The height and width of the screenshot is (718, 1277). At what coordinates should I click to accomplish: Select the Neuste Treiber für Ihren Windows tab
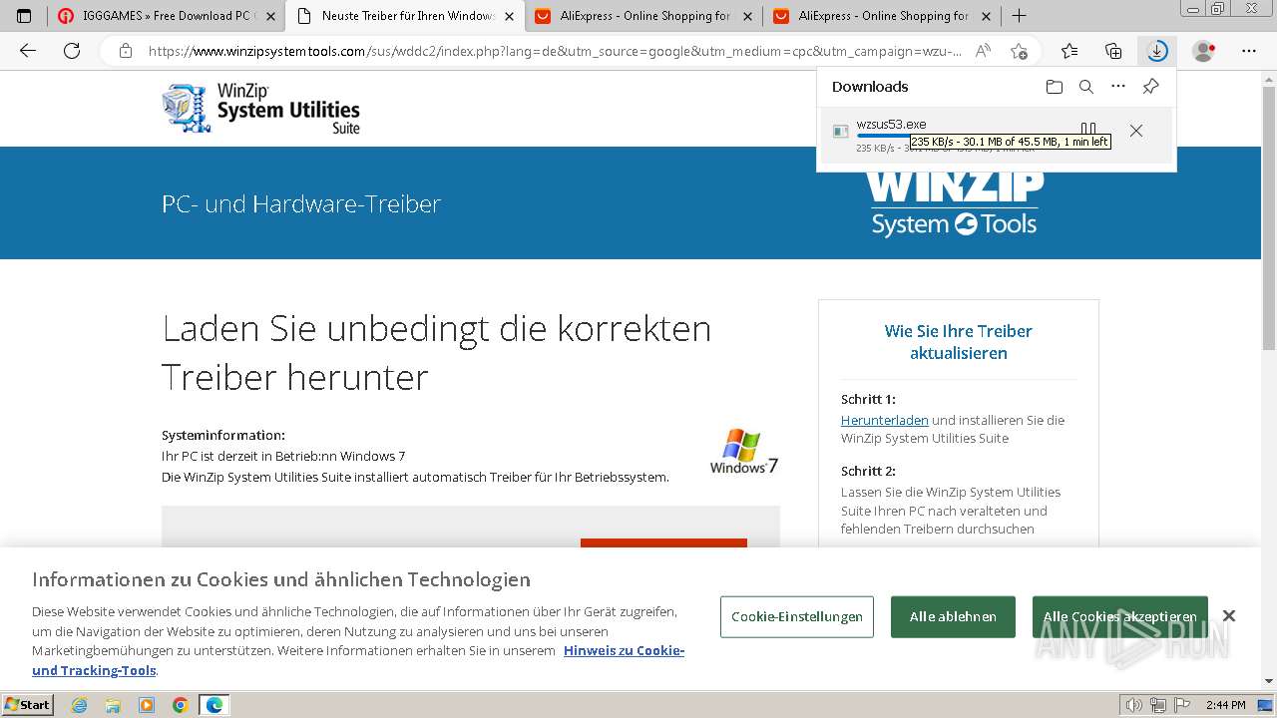pyautogui.click(x=407, y=16)
